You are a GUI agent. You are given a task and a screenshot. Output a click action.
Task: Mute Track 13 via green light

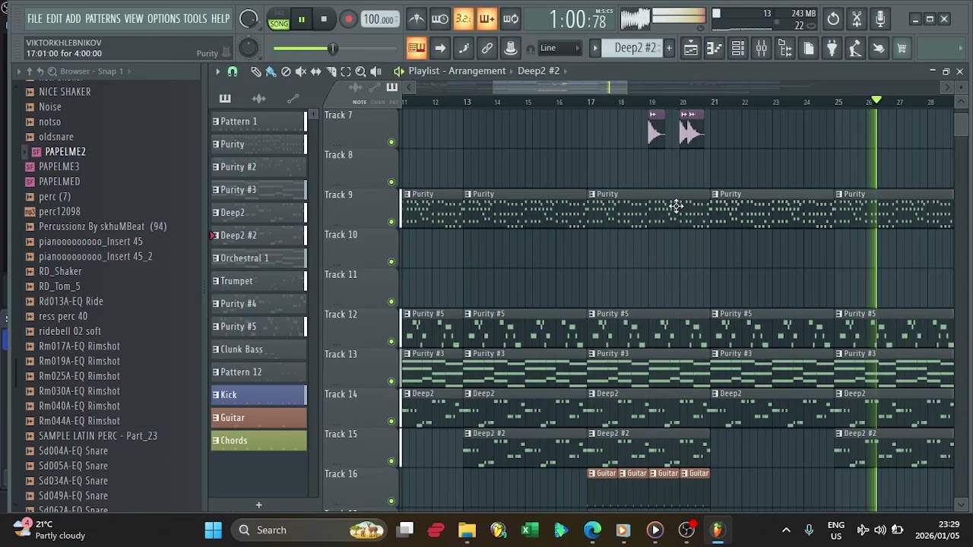[391, 381]
